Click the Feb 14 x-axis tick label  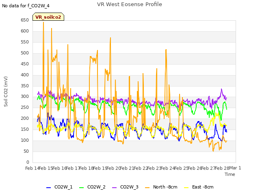[x=32, y=168]
